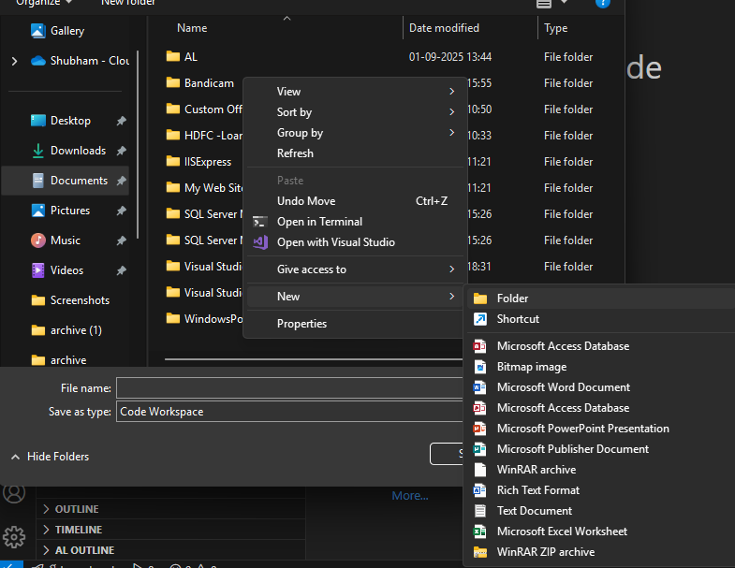Open VS Code Manage gear icon

pos(13,536)
